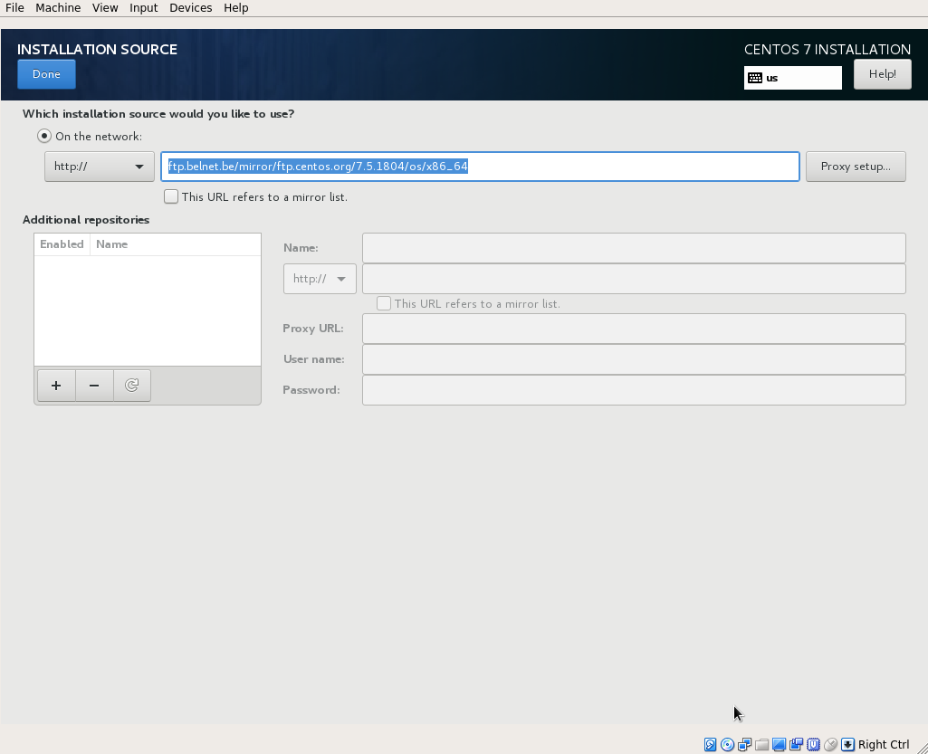Enable the mirror list checkbox for main URL
The height and width of the screenshot is (754, 928).
click(x=170, y=196)
